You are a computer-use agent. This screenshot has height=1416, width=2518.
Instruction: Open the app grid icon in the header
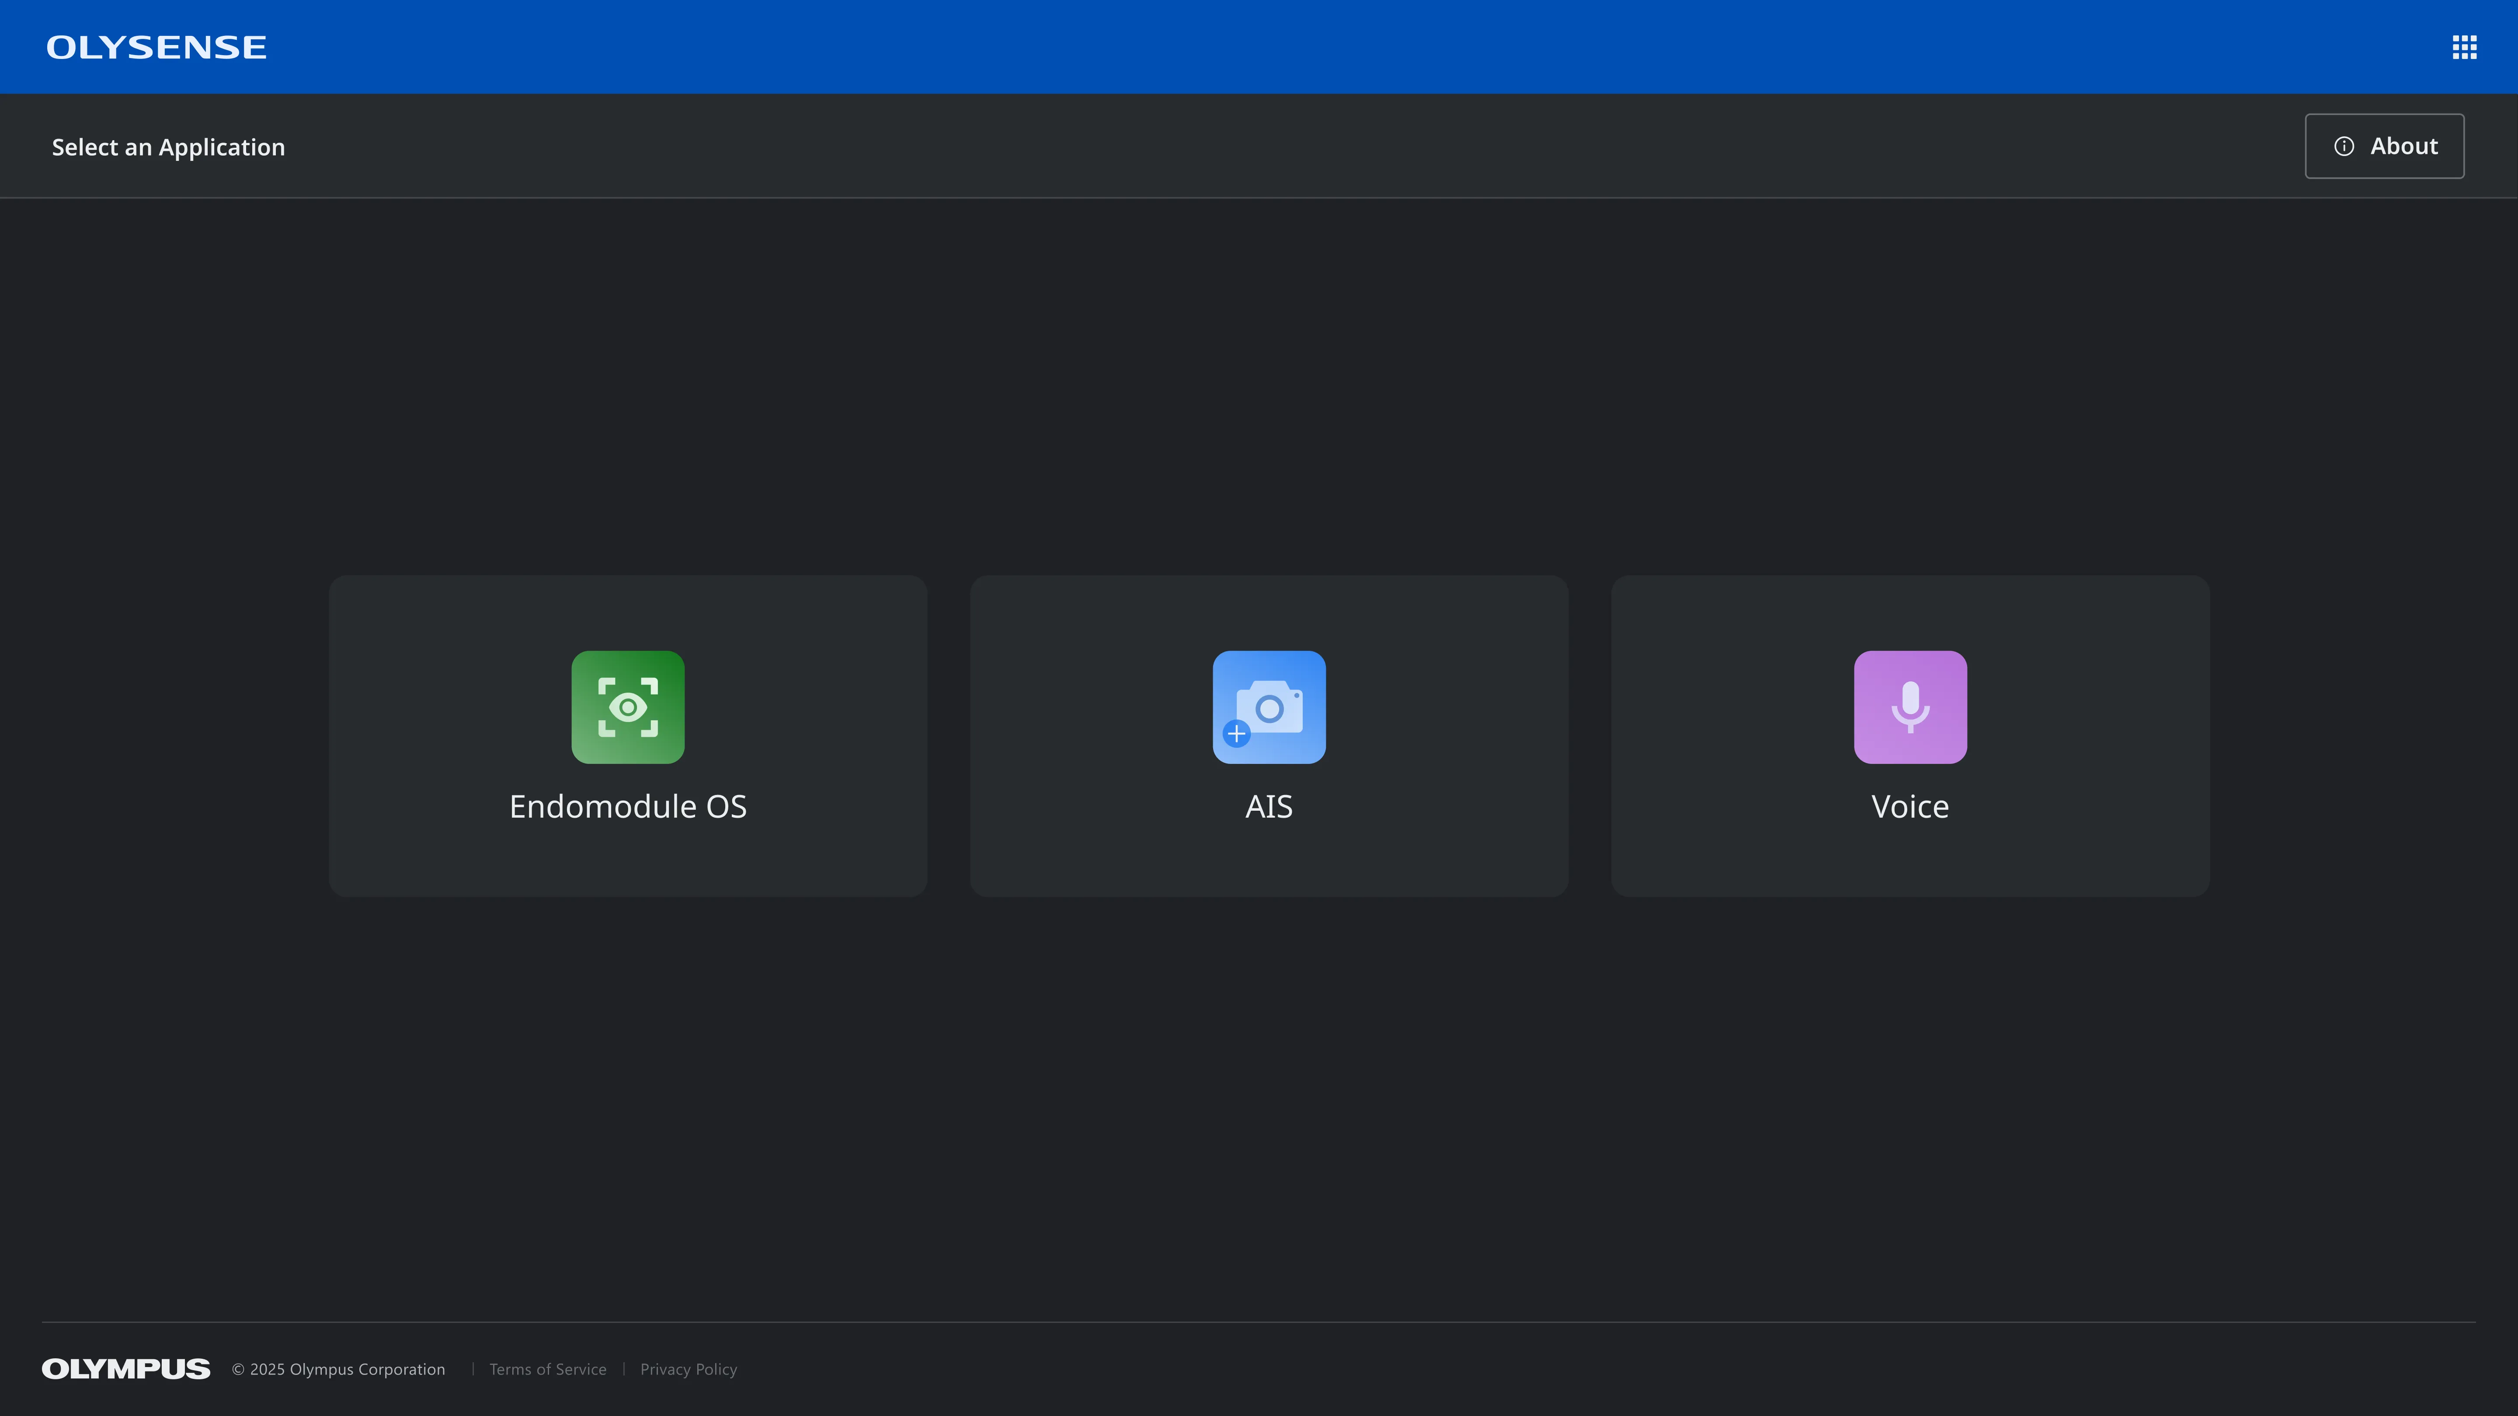pos(2464,46)
